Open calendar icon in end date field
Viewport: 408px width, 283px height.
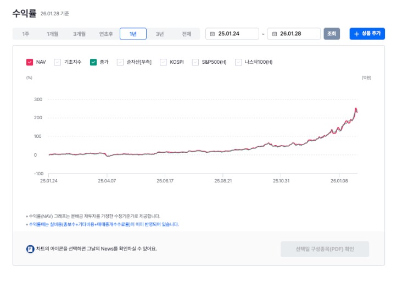[x=274, y=34]
